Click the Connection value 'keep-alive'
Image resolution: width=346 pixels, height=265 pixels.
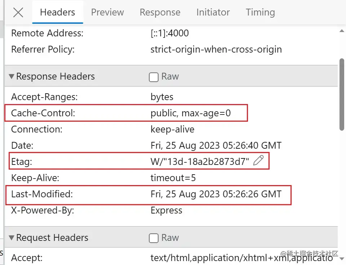172,129
